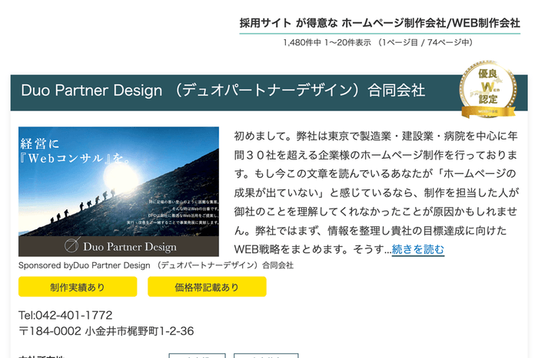This screenshot has width=538, height=358.
Task: Open the Duo Partner Design company title
Action: point(223,90)
